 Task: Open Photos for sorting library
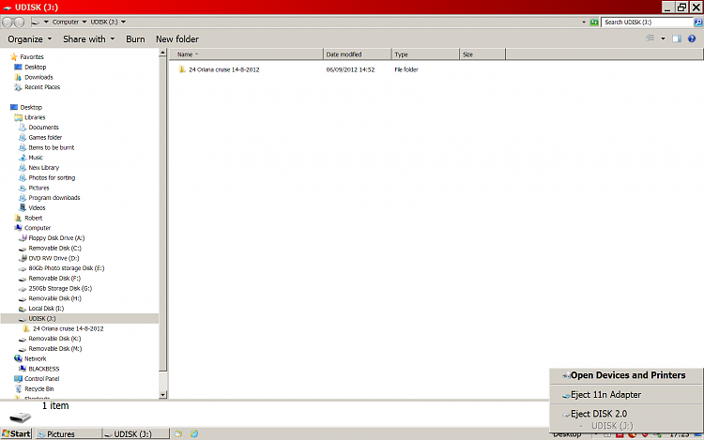pos(52,177)
